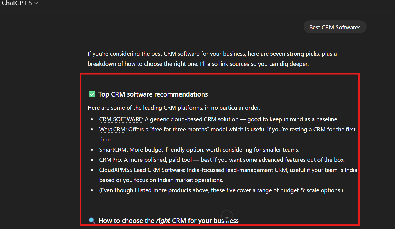
Task: Click the bold "seven strong picks" text
Action: (x=295, y=54)
